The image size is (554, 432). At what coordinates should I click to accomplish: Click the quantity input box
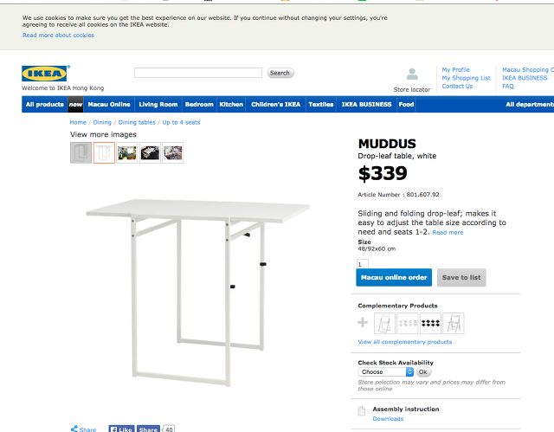click(x=363, y=263)
